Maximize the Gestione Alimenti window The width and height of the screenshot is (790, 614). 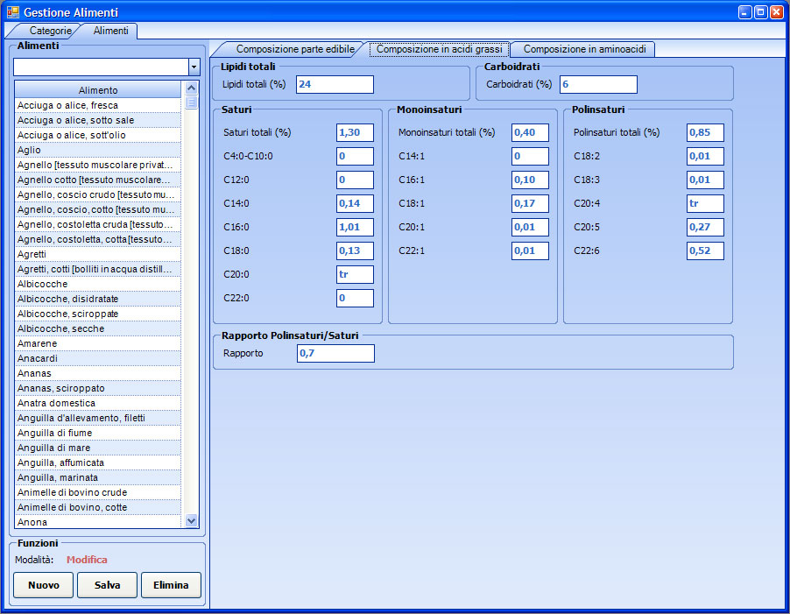coord(760,12)
